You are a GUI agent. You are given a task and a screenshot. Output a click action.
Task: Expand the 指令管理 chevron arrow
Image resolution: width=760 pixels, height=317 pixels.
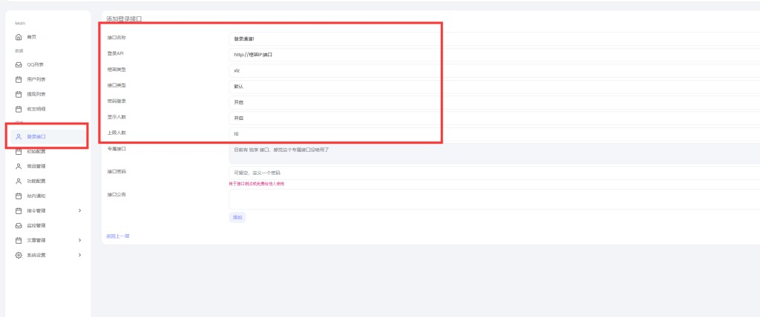[x=80, y=210]
